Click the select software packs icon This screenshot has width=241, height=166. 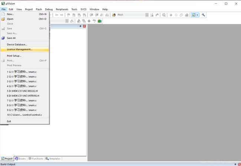tap(94, 21)
